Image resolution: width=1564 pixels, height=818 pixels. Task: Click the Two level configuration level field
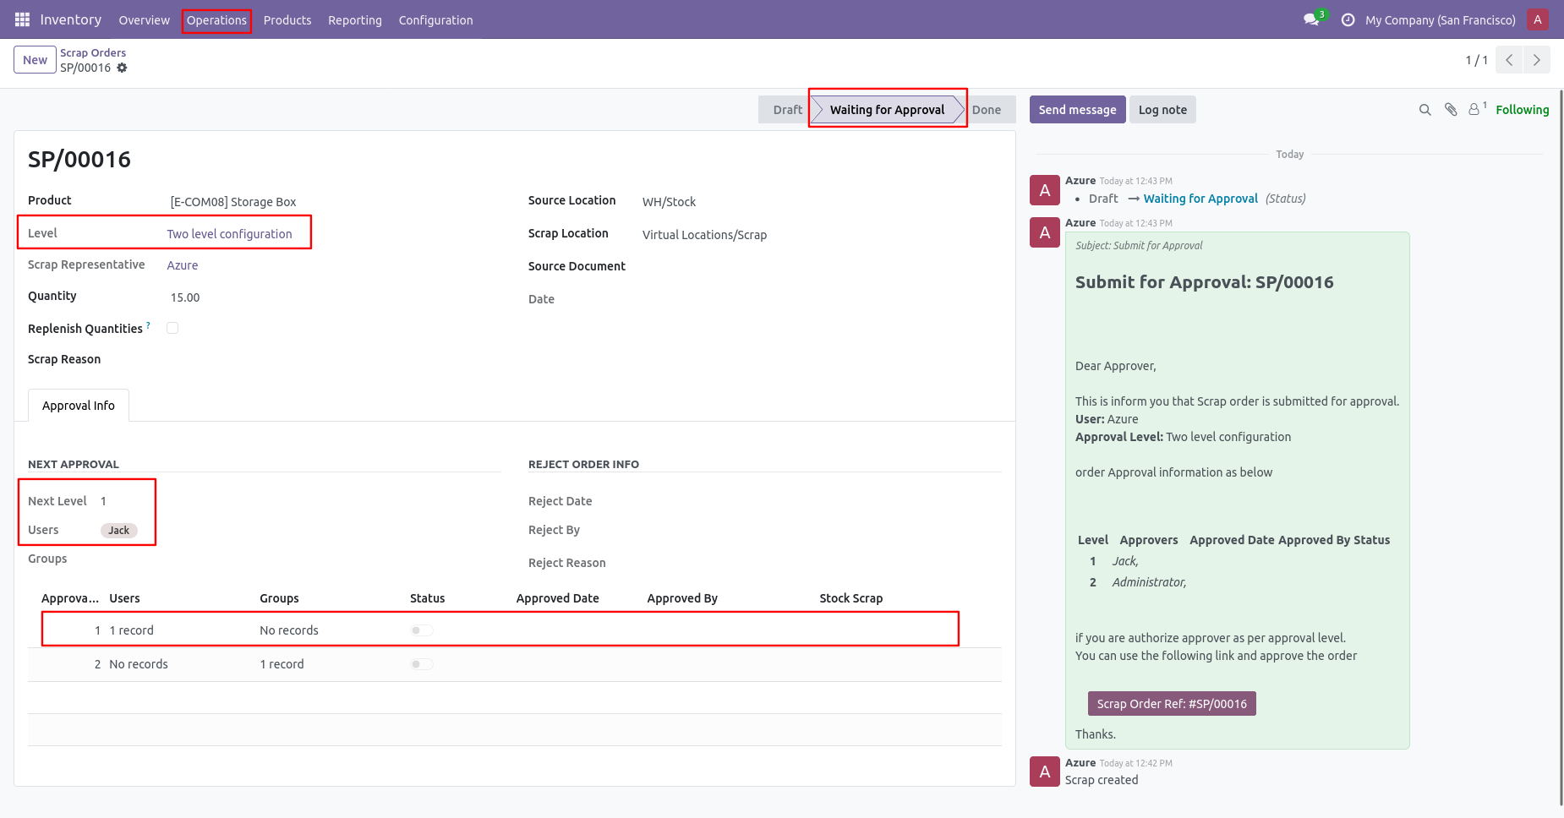pos(229,234)
